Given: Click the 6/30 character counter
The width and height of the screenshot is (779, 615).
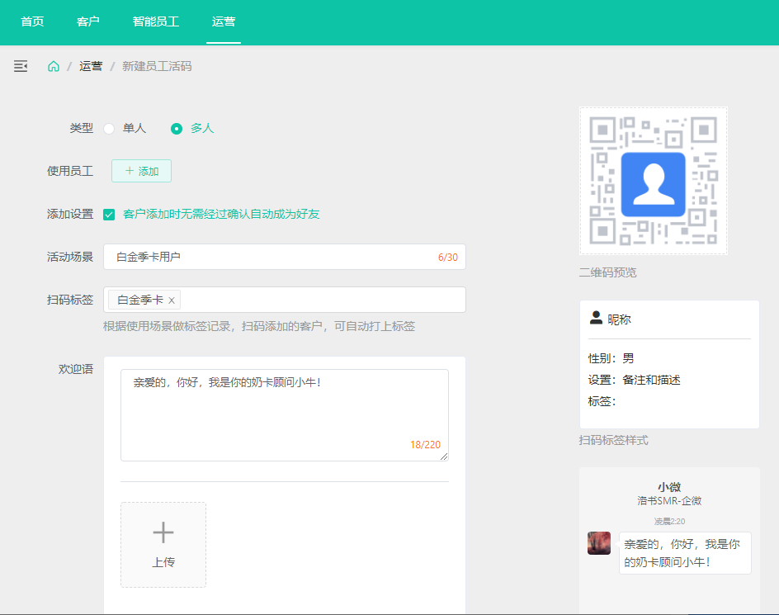Looking at the screenshot, I should [x=447, y=258].
